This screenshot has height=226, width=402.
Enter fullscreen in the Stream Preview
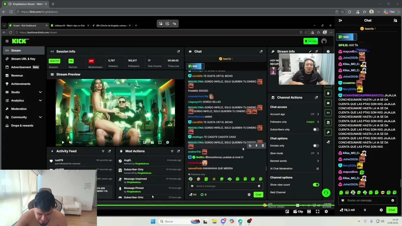point(160,143)
